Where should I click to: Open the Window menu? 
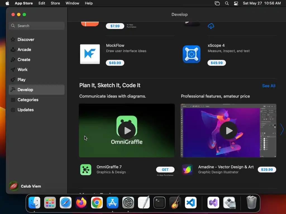72,3
